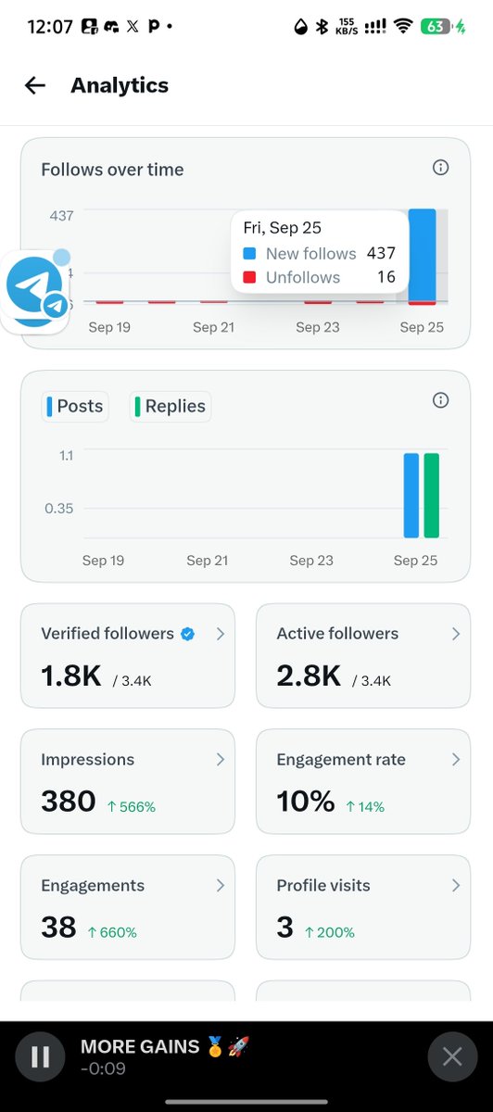Image resolution: width=493 pixels, height=1112 pixels.
Task: Expand the Active followers card chevron
Action: [456, 634]
